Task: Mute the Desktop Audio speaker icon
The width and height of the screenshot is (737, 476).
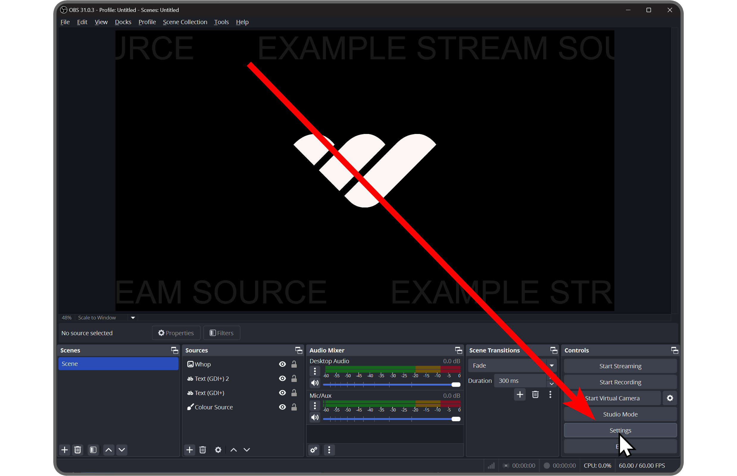Action: point(315,383)
